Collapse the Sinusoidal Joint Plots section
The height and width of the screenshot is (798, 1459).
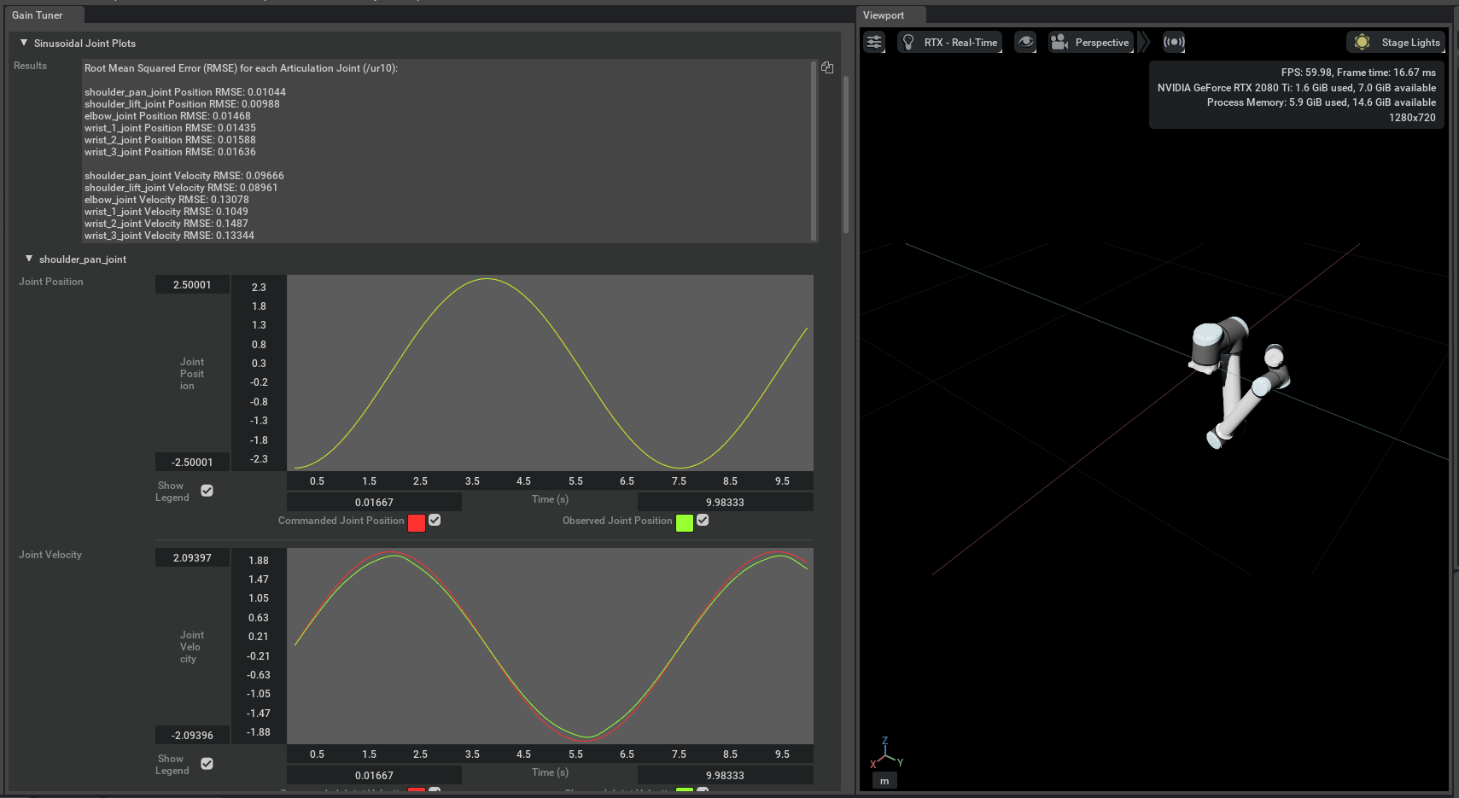(24, 43)
